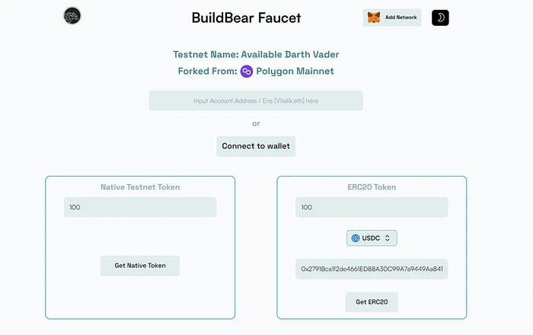Click Connect to wallet button
This screenshot has width=533, height=335.
click(256, 146)
